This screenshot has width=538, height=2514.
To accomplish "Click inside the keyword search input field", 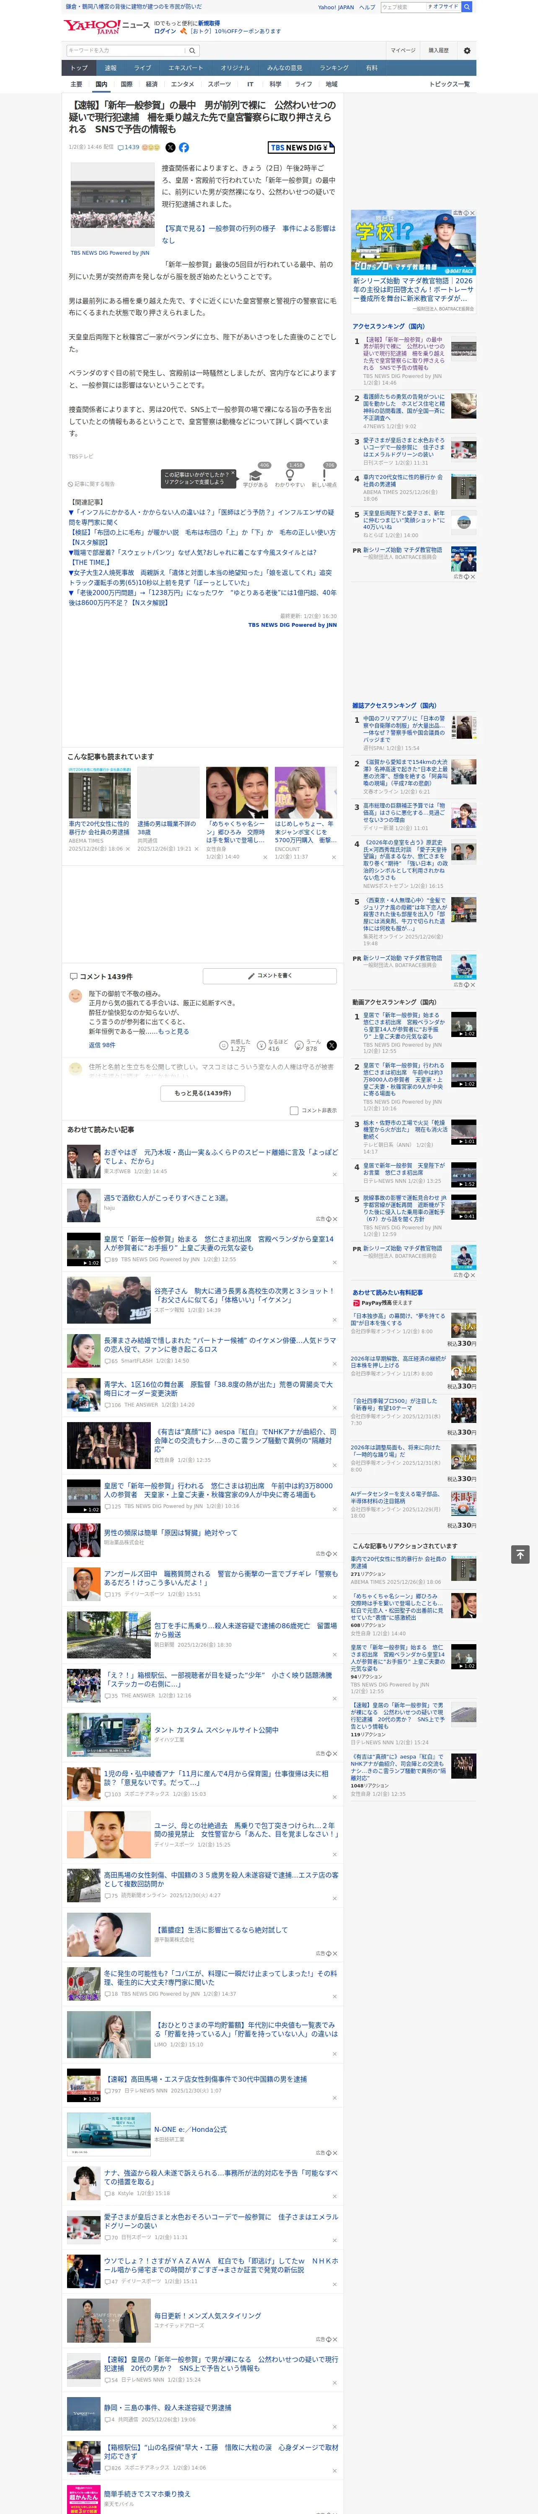I will pos(126,51).
